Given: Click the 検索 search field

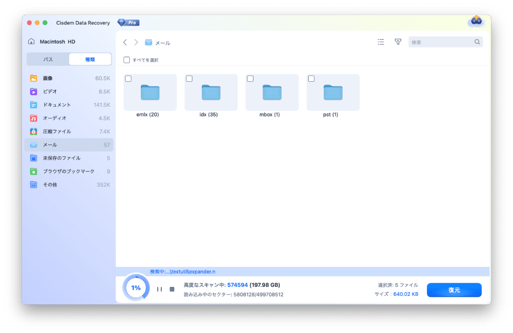Looking at the screenshot, I should [442, 42].
